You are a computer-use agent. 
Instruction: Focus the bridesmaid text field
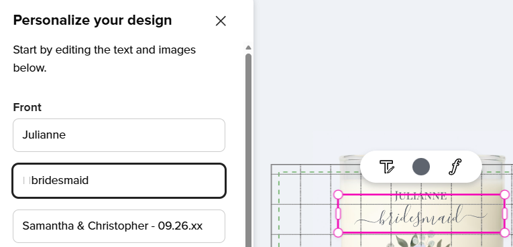pyautogui.click(x=119, y=181)
